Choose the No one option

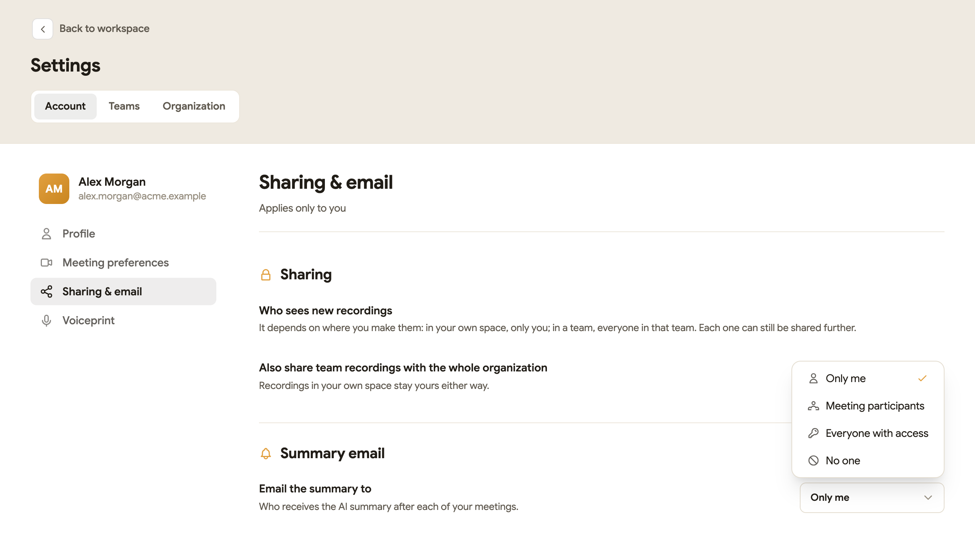[868, 460]
